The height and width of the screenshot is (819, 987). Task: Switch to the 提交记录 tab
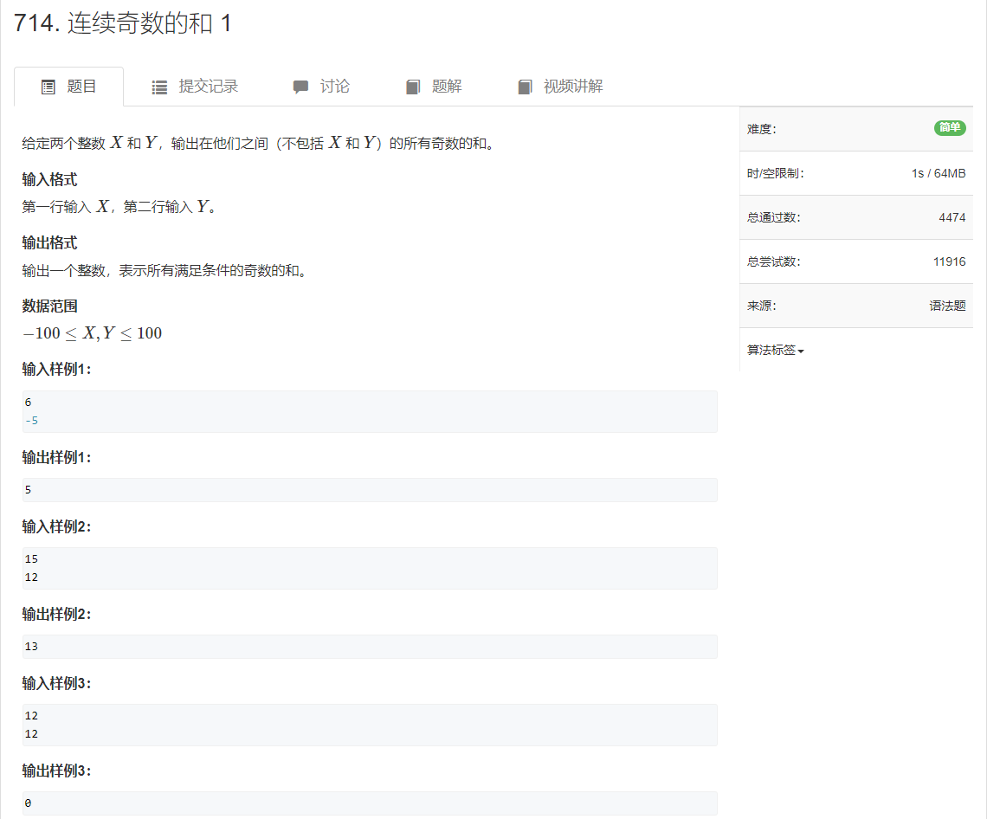point(195,87)
